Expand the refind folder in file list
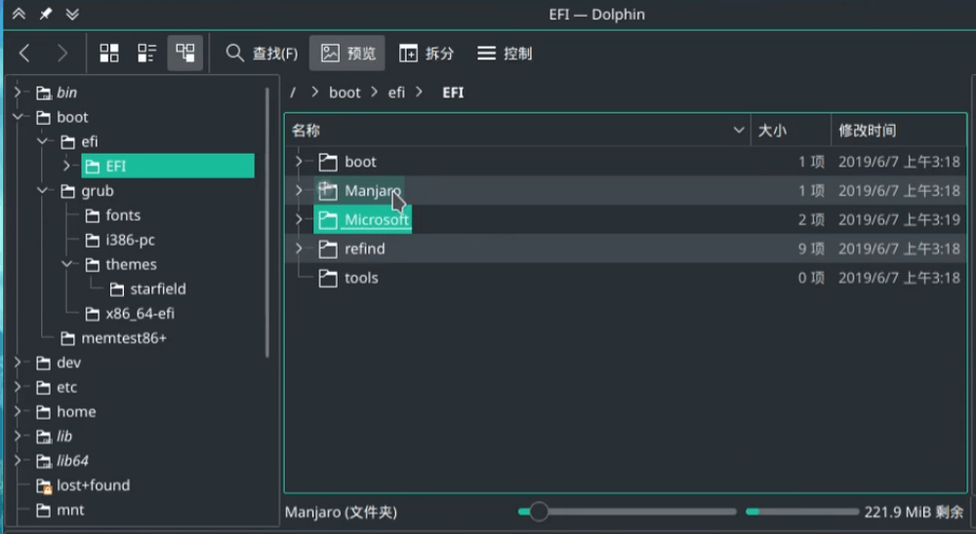The image size is (976, 534). (300, 249)
